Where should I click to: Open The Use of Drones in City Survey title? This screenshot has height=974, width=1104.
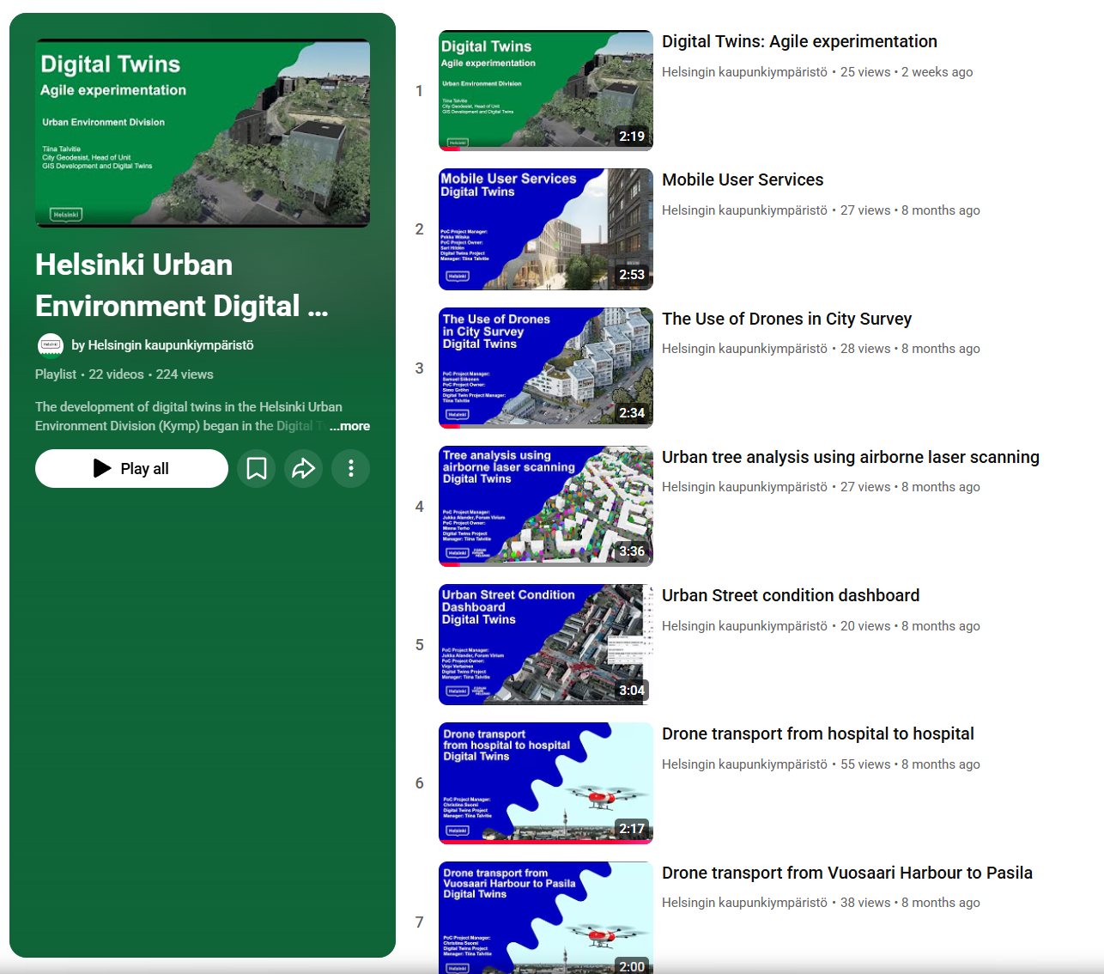786,319
